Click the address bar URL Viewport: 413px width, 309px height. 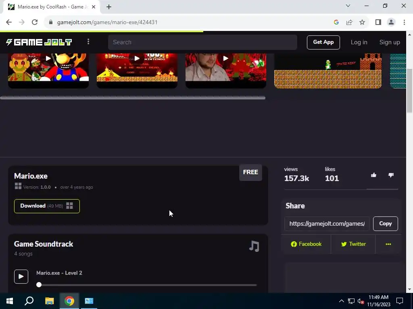[x=107, y=23]
